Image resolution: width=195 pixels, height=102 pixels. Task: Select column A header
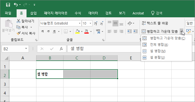point(23,58)
